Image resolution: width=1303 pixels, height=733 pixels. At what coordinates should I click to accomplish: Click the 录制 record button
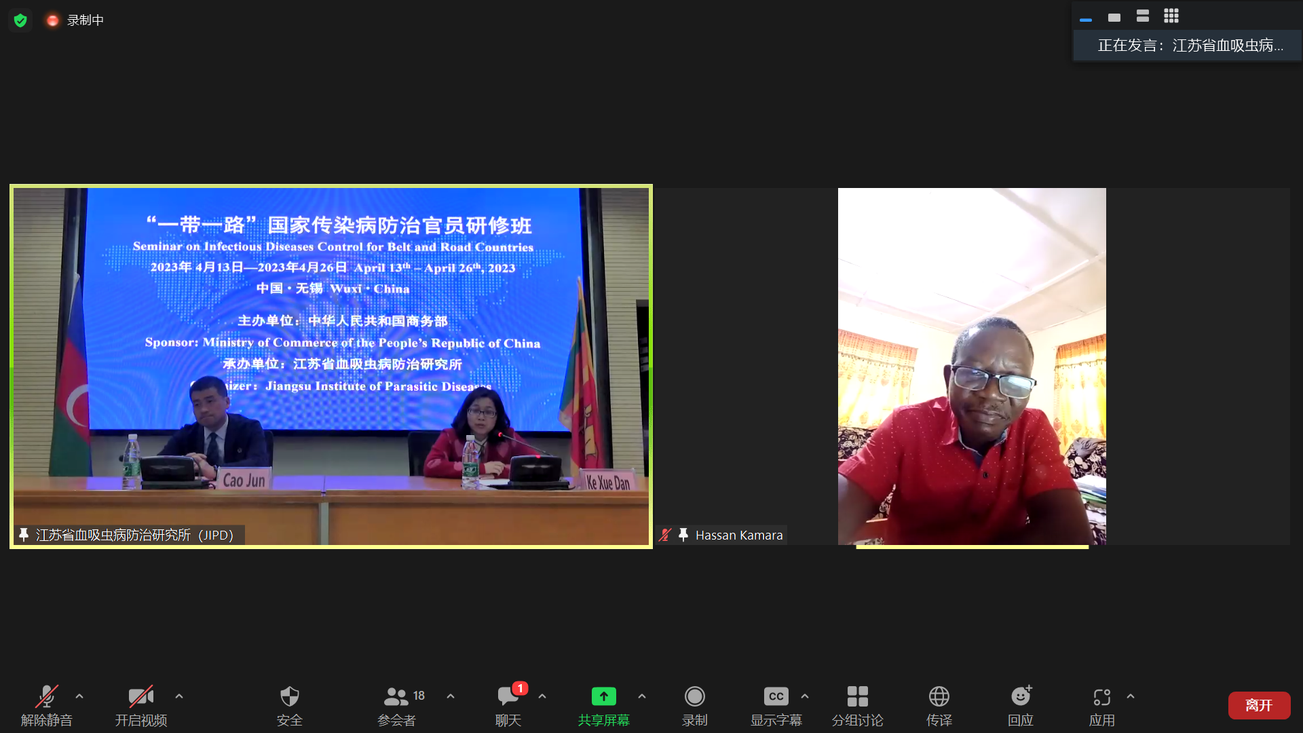(695, 706)
